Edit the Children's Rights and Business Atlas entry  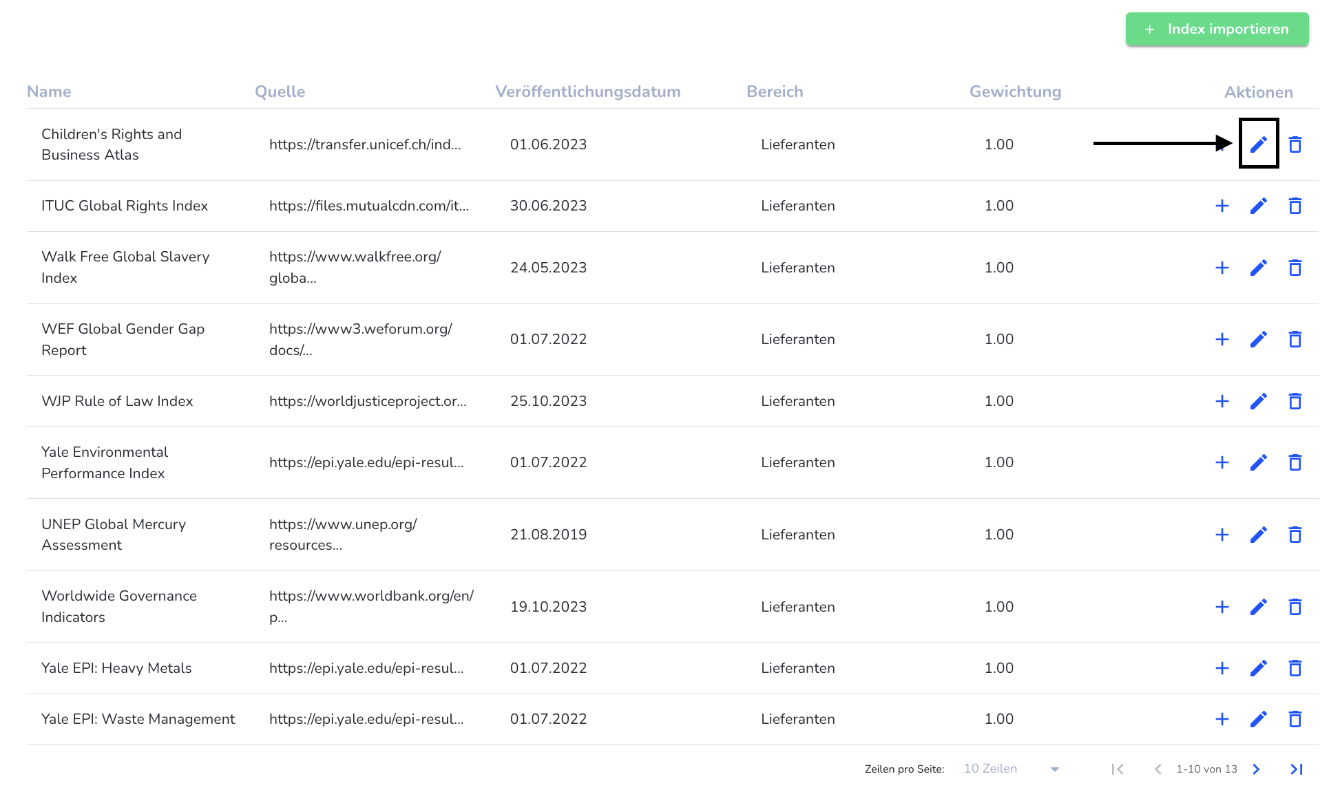(x=1258, y=144)
